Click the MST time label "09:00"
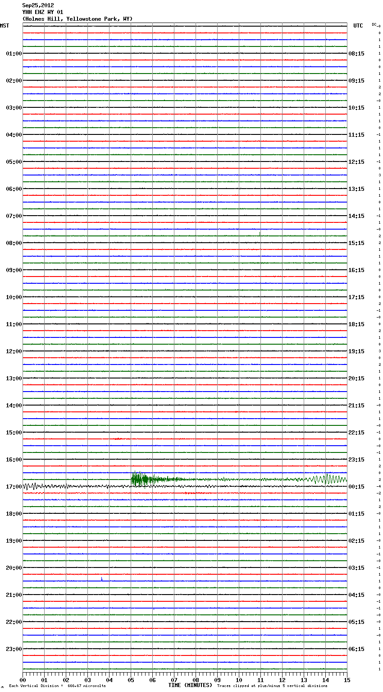The width and height of the screenshot is (383, 692). click(14, 270)
